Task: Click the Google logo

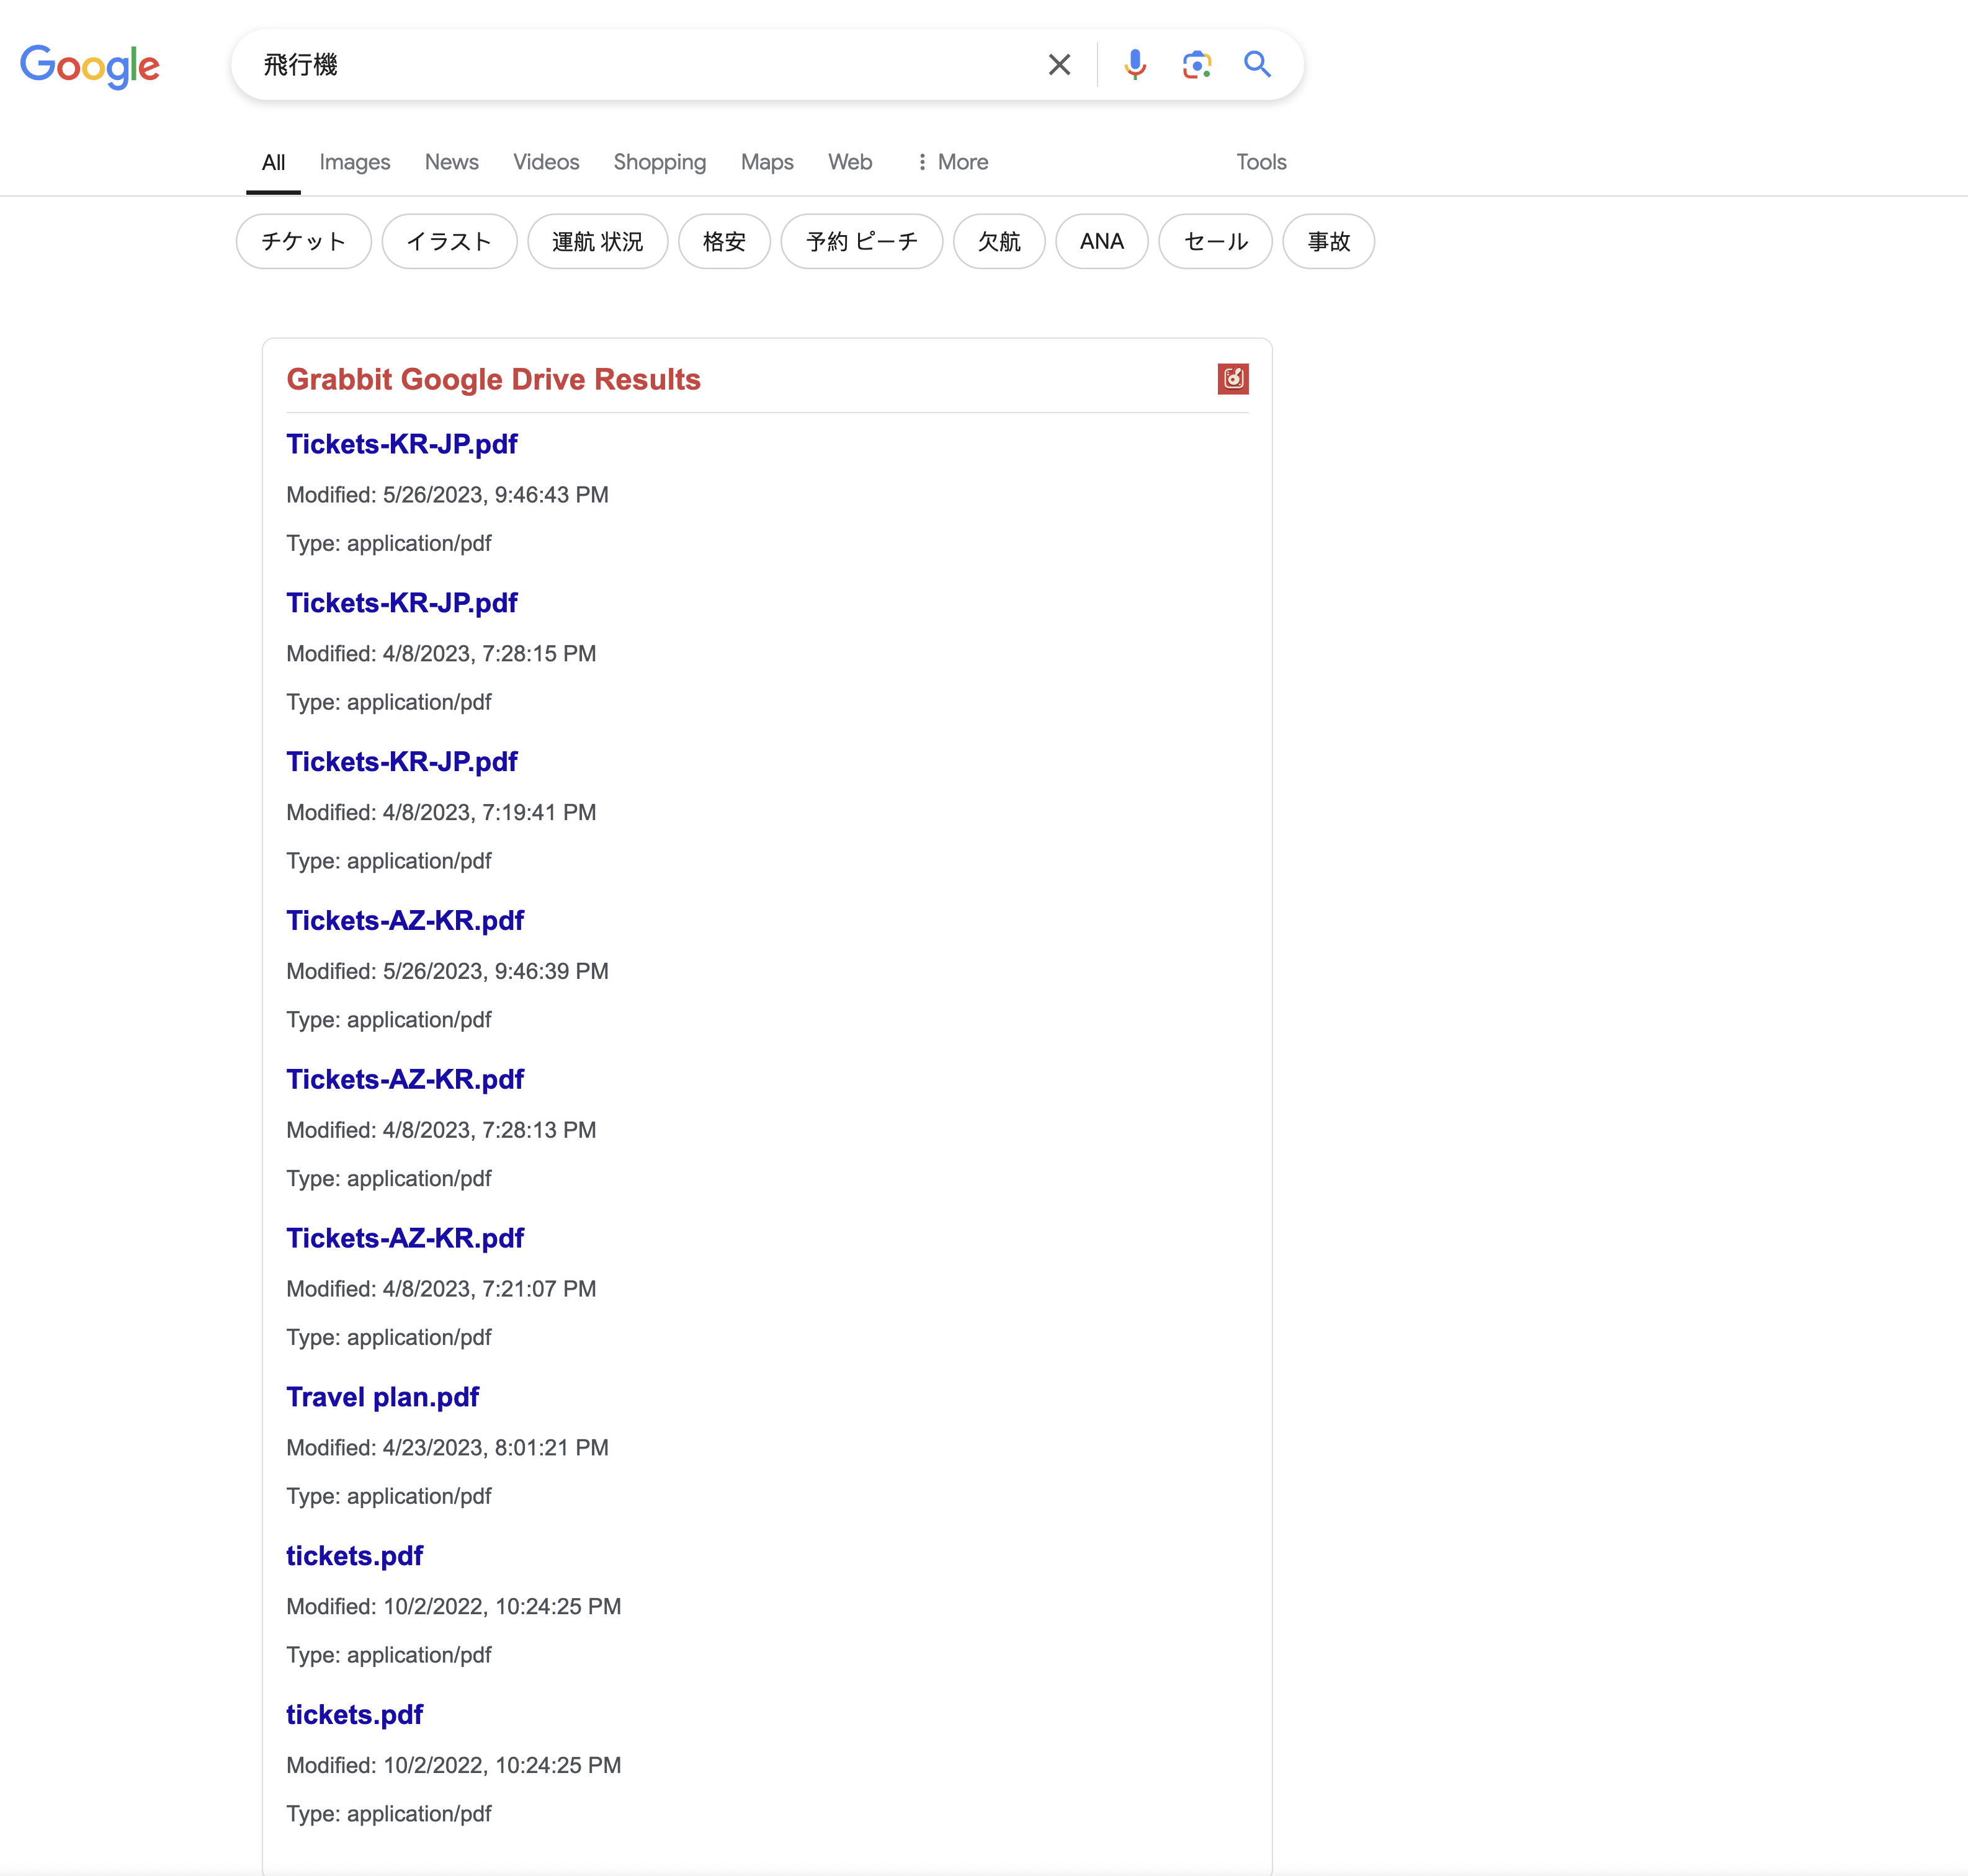Action: pyautogui.click(x=90, y=66)
